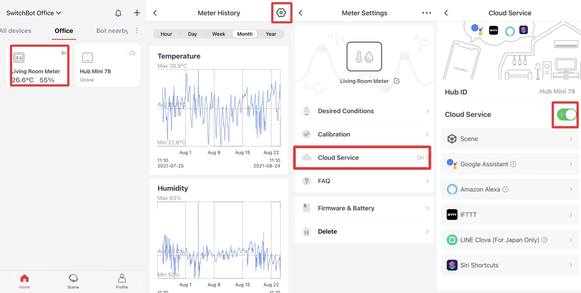Select the Year range segment

pos(271,34)
